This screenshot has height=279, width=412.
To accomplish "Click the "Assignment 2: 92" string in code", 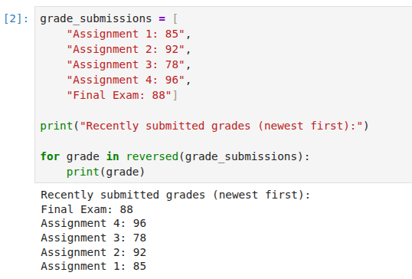I will pyautogui.click(x=126, y=49).
